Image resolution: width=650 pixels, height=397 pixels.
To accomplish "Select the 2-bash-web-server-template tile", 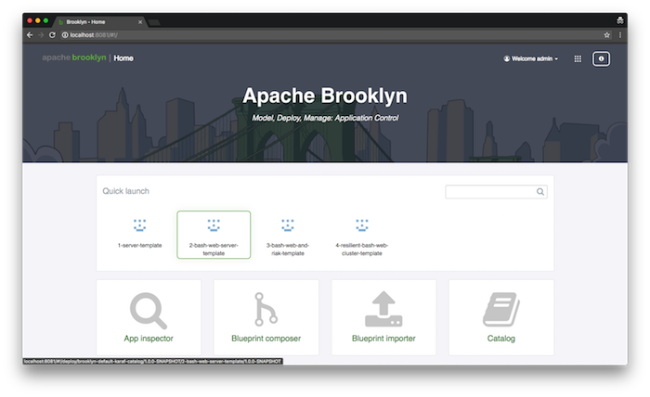I will click(x=214, y=235).
